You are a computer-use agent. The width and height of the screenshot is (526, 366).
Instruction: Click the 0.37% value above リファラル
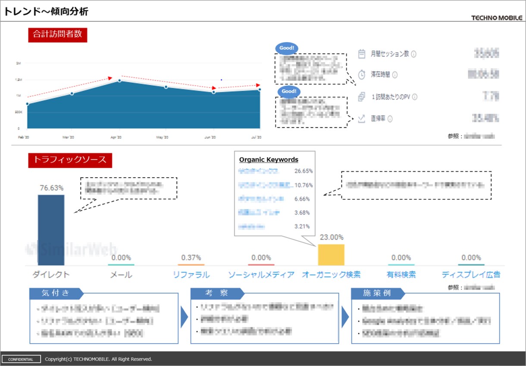(x=191, y=257)
